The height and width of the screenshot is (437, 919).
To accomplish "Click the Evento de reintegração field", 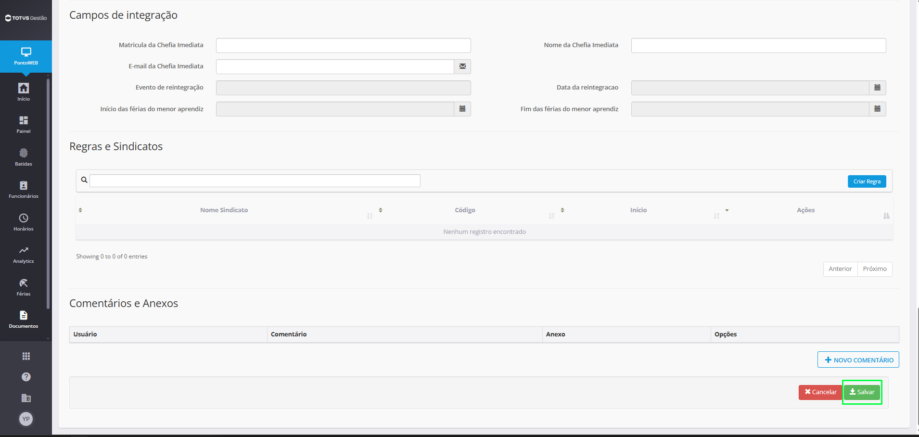I will pos(344,88).
